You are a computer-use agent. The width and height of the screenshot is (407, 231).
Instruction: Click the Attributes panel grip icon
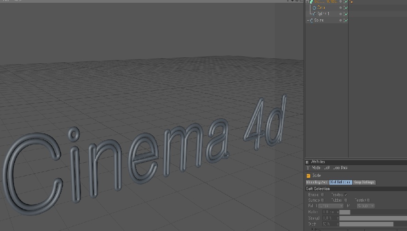pos(307,162)
